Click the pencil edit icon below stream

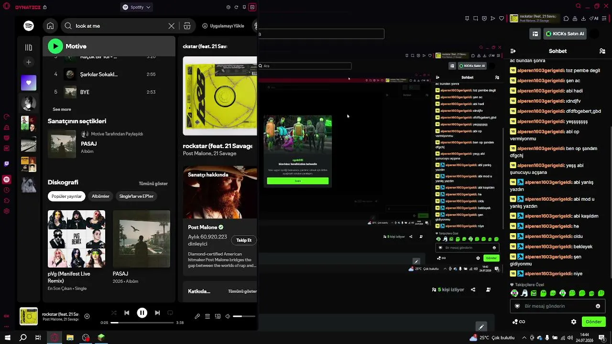coord(481,327)
